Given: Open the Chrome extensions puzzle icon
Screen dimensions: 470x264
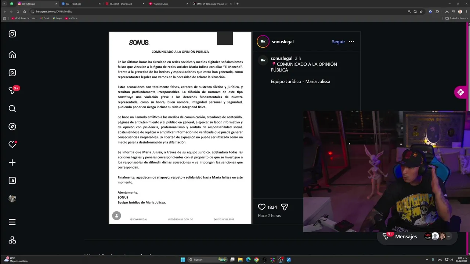Looking at the screenshot, I should coord(437,11).
